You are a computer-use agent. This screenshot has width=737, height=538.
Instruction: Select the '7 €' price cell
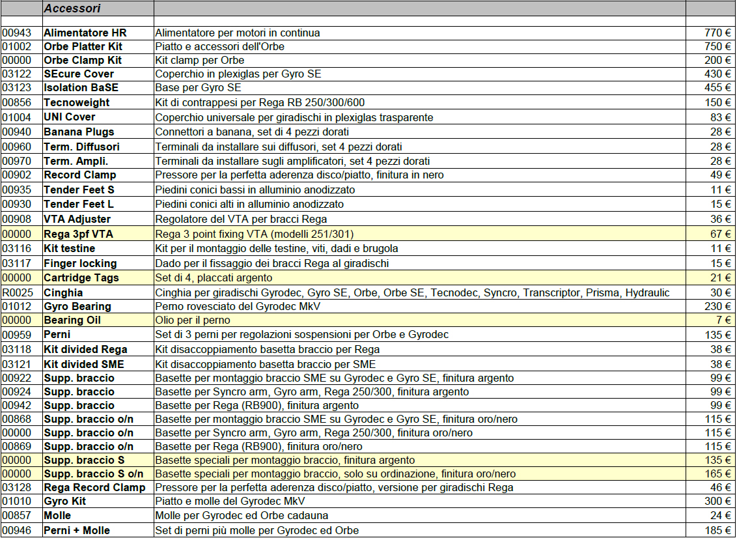tap(711, 320)
